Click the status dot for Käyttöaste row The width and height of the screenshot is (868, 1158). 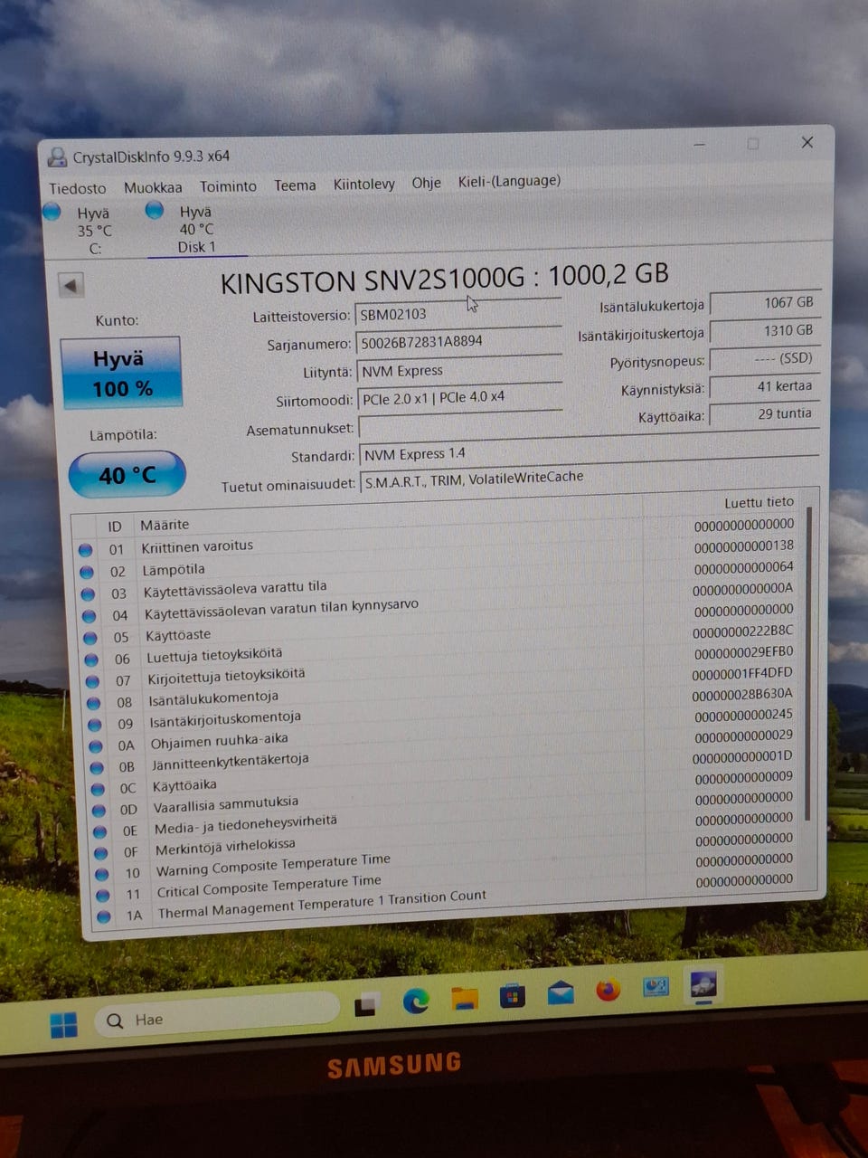[x=90, y=637]
